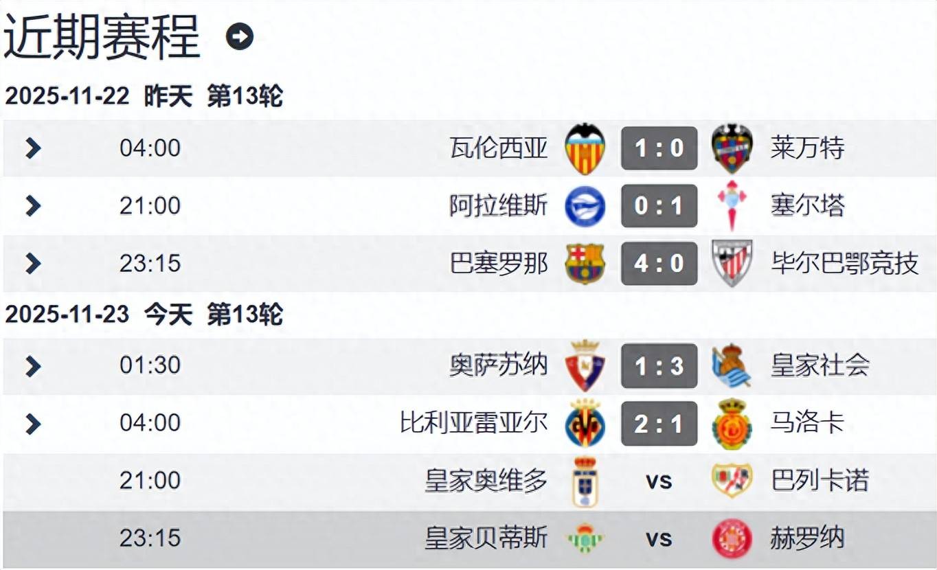937x570 pixels.
Task: Expand the 比利亚雷亚尔 vs 马洛卡 match row
Action: click(x=33, y=423)
